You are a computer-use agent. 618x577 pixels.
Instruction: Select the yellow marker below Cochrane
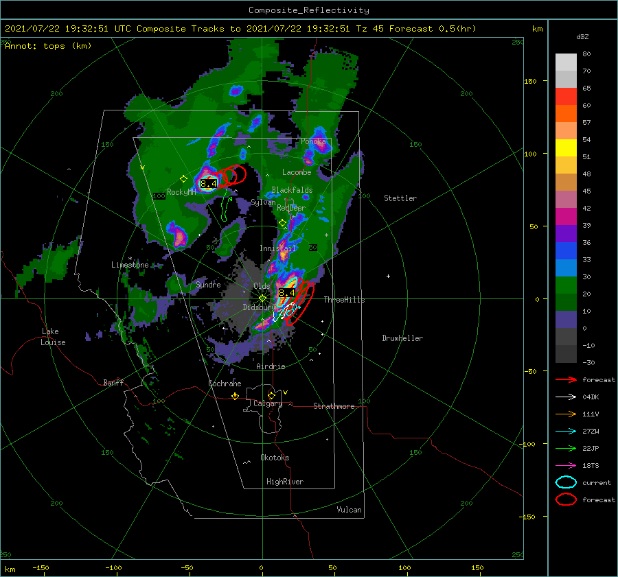click(x=236, y=396)
